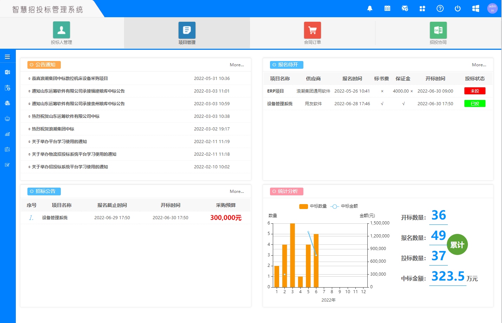Click the 投标数量 value 37
Image resolution: width=502 pixels, height=323 pixels.
(439, 256)
